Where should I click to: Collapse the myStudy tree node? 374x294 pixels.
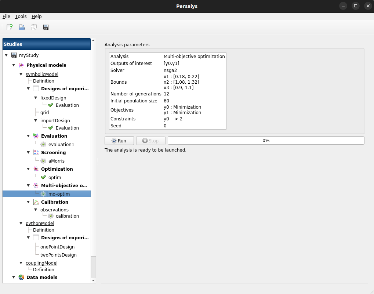(x=6, y=55)
